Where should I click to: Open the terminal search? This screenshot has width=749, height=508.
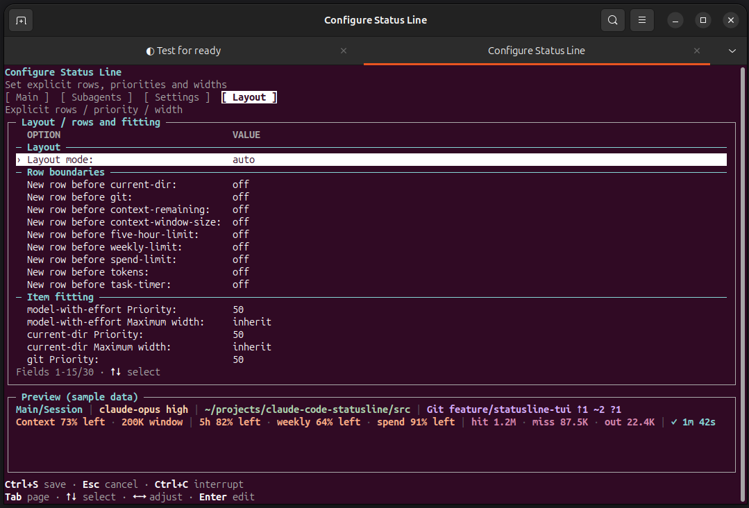coord(612,20)
